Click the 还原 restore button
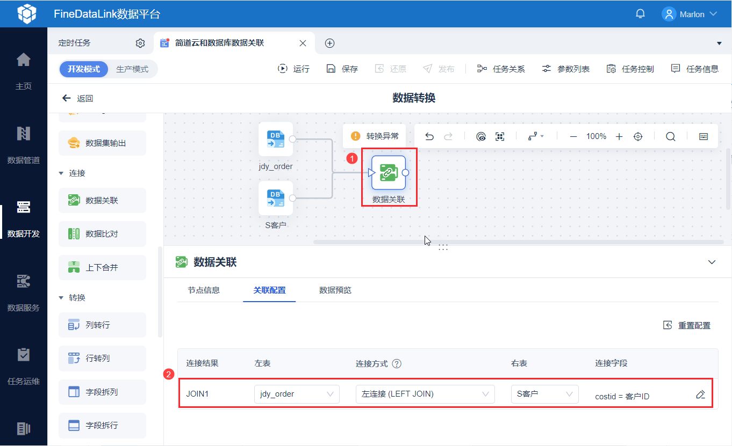Viewport: 732px width, 446px height. [x=390, y=69]
